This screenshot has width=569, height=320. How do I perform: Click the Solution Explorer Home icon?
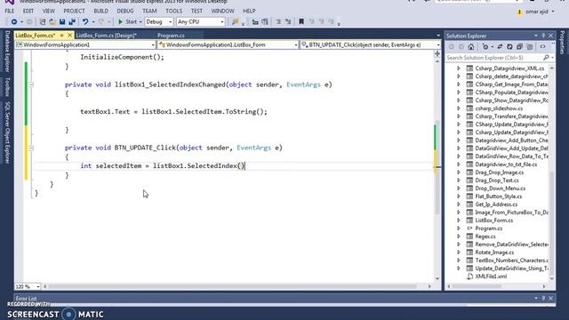pyautogui.click(x=471, y=47)
